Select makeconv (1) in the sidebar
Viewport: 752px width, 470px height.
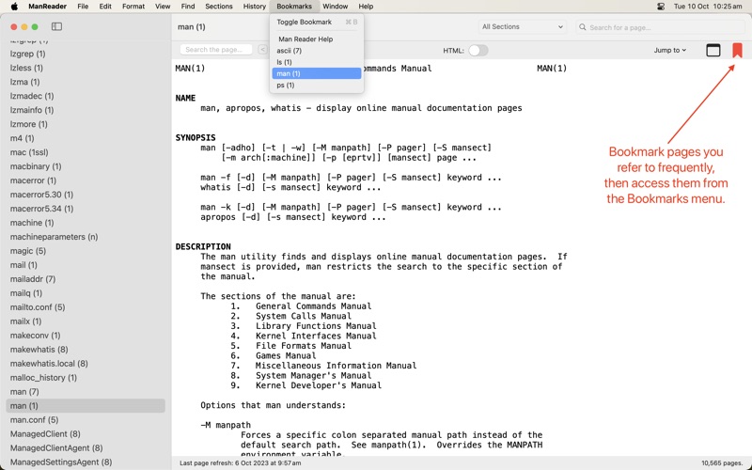pos(86,336)
